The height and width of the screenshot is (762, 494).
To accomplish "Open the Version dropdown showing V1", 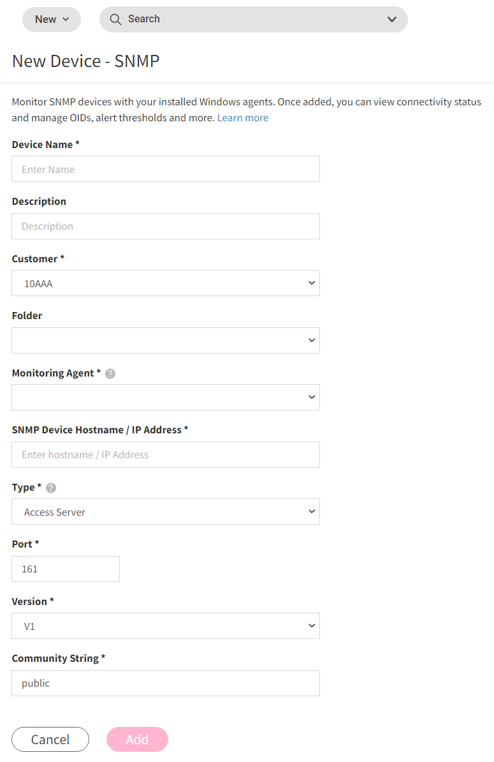I will coord(166,626).
